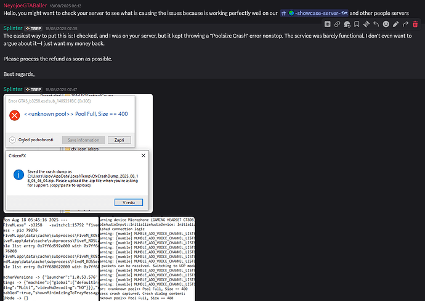Click the cfx-icon-jakers folder entry
Image resolution: width=425 pixels, height=301 pixels.
(82, 149)
